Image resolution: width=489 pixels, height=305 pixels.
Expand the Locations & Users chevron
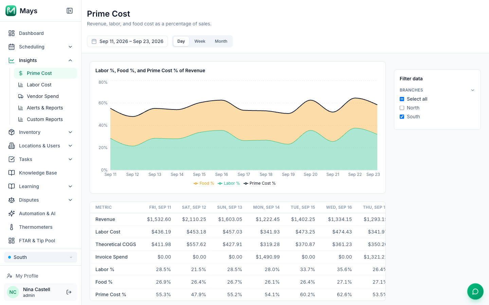(70, 146)
